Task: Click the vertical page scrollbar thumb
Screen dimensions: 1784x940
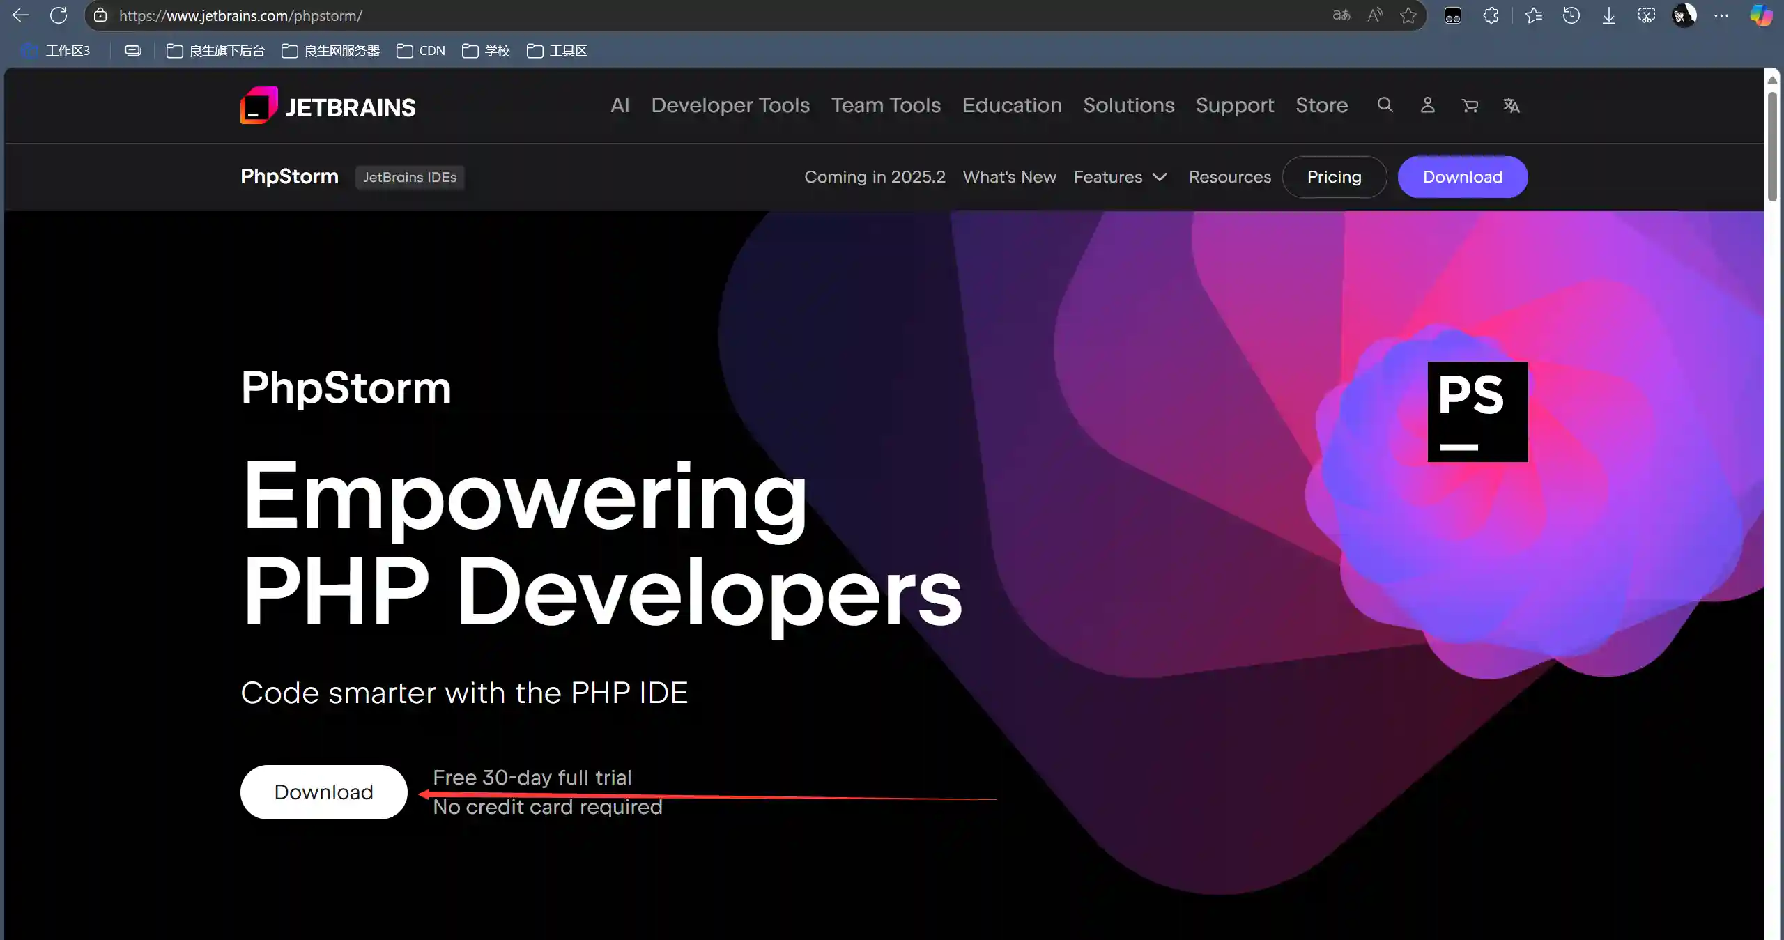Action: pyautogui.click(x=1773, y=146)
